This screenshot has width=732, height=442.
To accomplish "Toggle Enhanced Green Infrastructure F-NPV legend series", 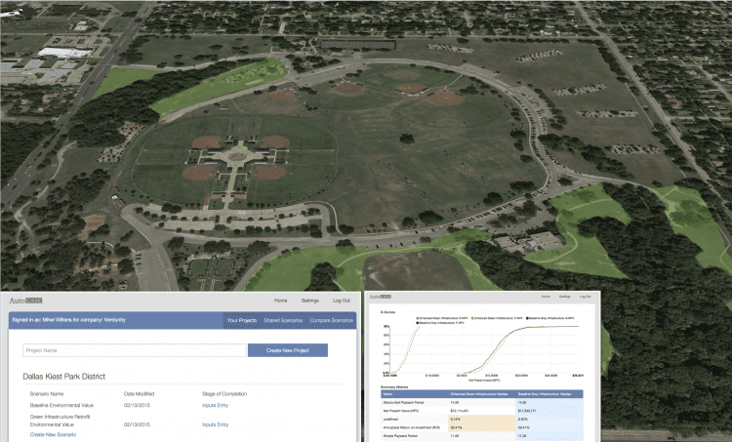I will click(473, 317).
